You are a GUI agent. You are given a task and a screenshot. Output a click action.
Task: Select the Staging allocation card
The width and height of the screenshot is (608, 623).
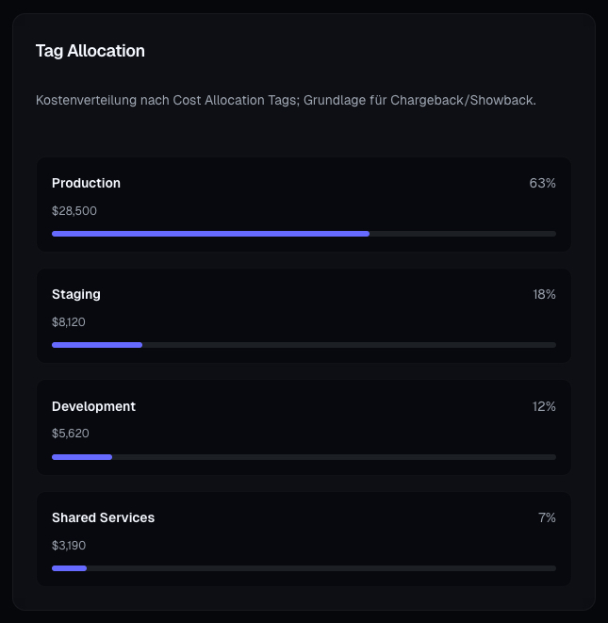coord(304,317)
